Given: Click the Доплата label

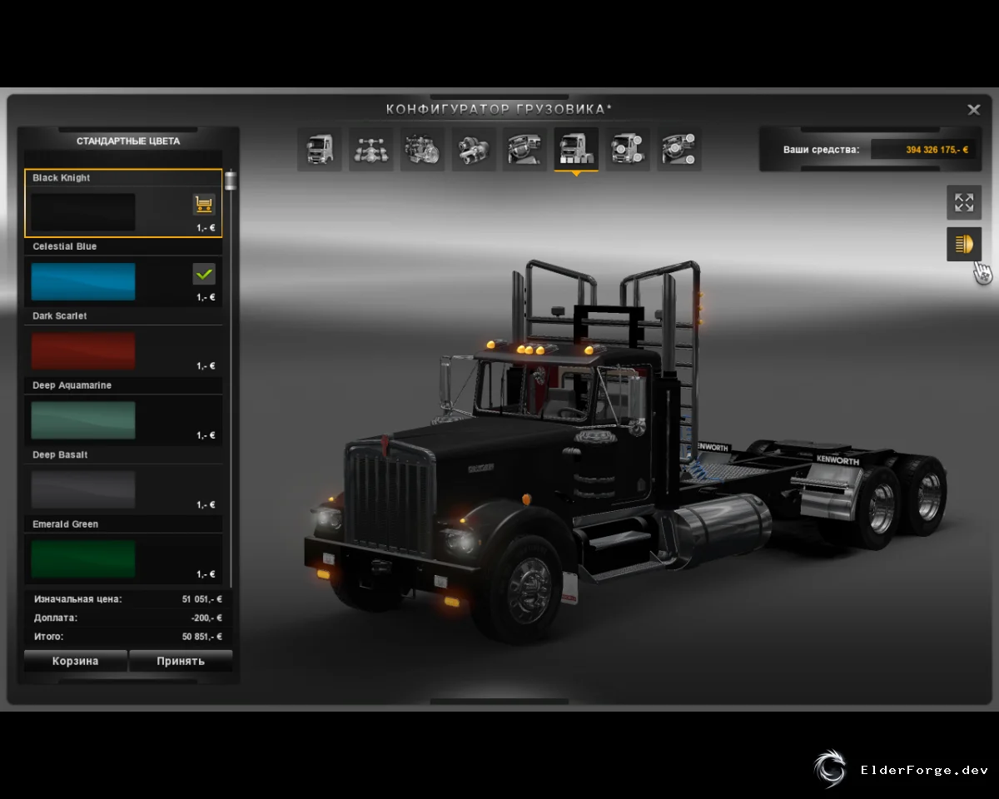Looking at the screenshot, I should [x=56, y=618].
